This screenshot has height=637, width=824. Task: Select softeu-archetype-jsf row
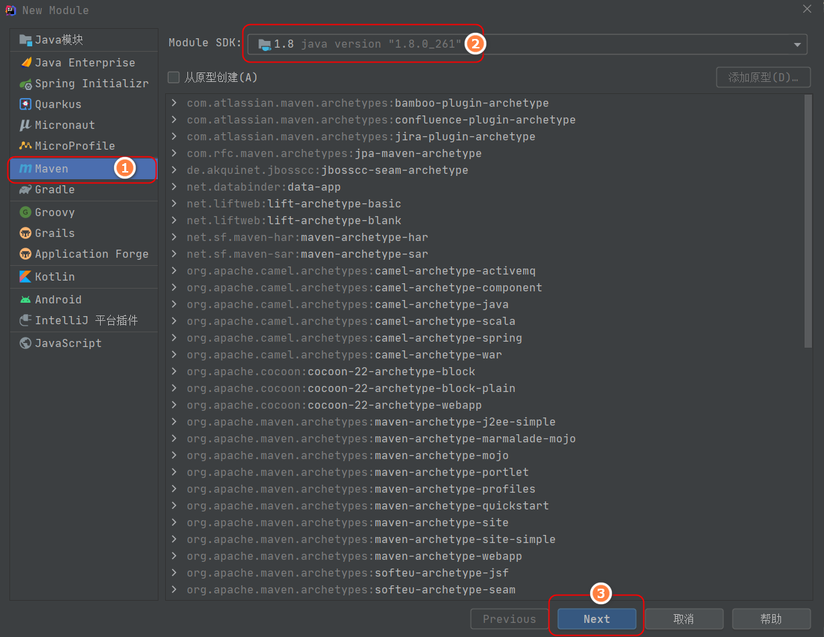click(x=485, y=573)
